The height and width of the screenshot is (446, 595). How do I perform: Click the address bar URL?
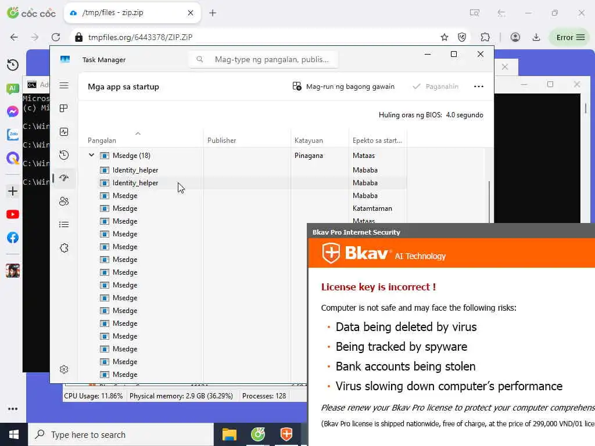tap(140, 37)
